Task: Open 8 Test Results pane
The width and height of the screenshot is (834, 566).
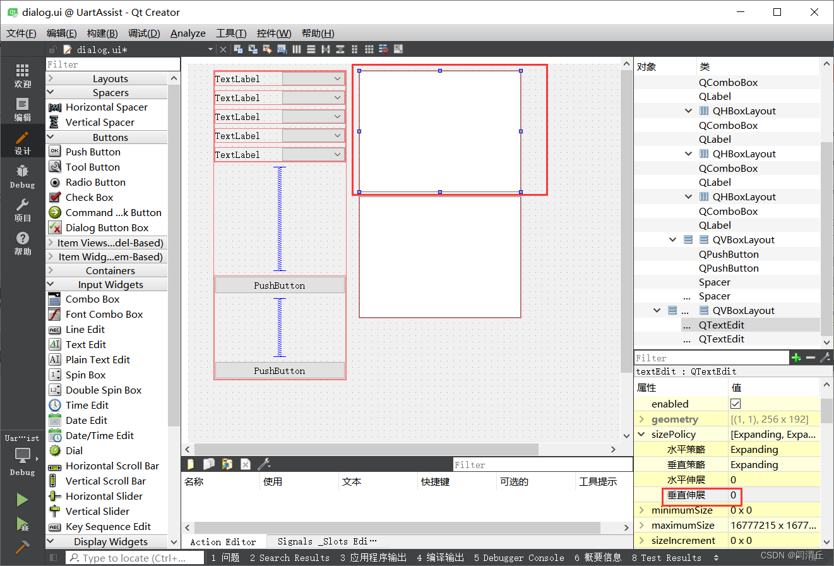Action: pyautogui.click(x=667, y=558)
